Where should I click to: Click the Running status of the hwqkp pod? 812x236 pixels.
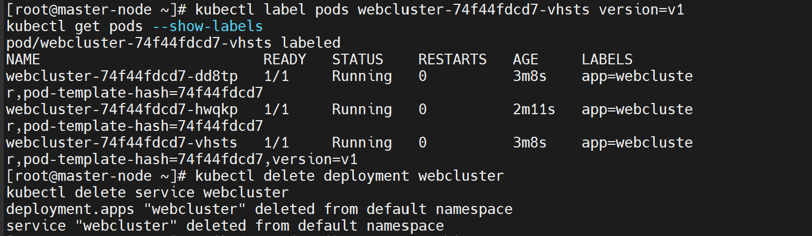click(362, 110)
